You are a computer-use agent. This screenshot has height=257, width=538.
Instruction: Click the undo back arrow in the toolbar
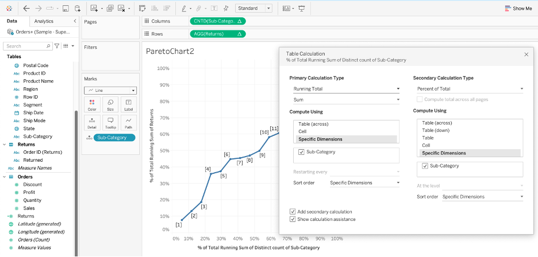coord(26,9)
